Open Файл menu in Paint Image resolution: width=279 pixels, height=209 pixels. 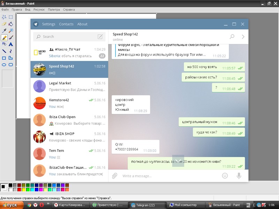coord(5,10)
